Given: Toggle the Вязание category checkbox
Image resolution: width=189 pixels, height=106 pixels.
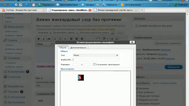Looking at the screenshot, I should point(137,89).
